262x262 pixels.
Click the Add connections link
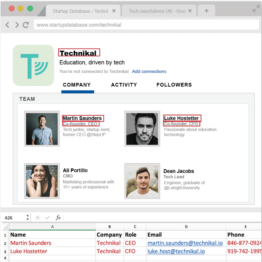coord(149,71)
